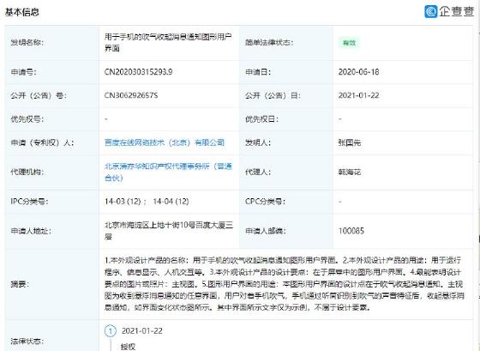Click the 企查查 brand text
The width and height of the screenshot is (480, 351).
tap(457, 12)
